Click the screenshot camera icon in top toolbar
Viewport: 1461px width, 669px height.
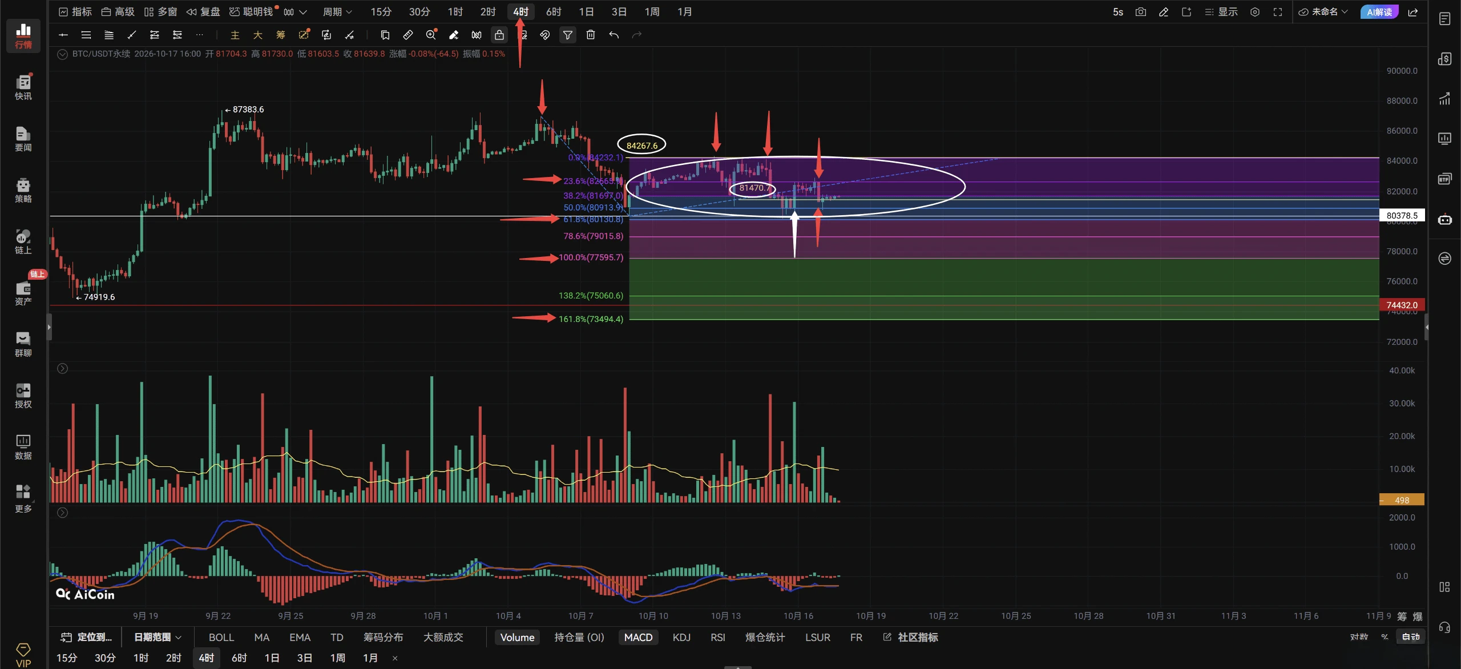[x=1140, y=12]
